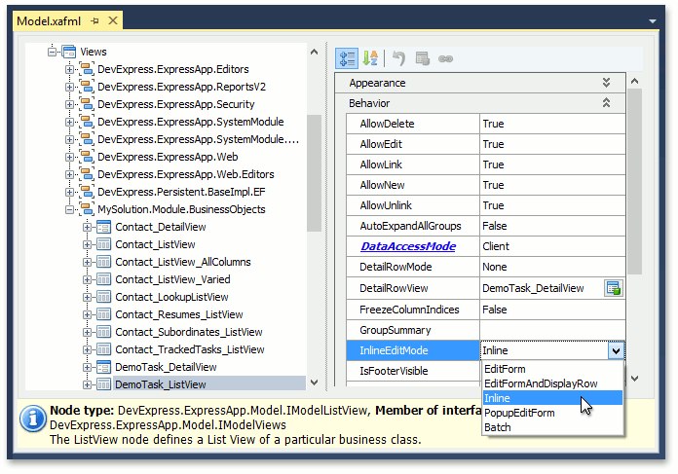Expand the Appearance property category
This screenshot has height=474, width=678.
[606, 83]
